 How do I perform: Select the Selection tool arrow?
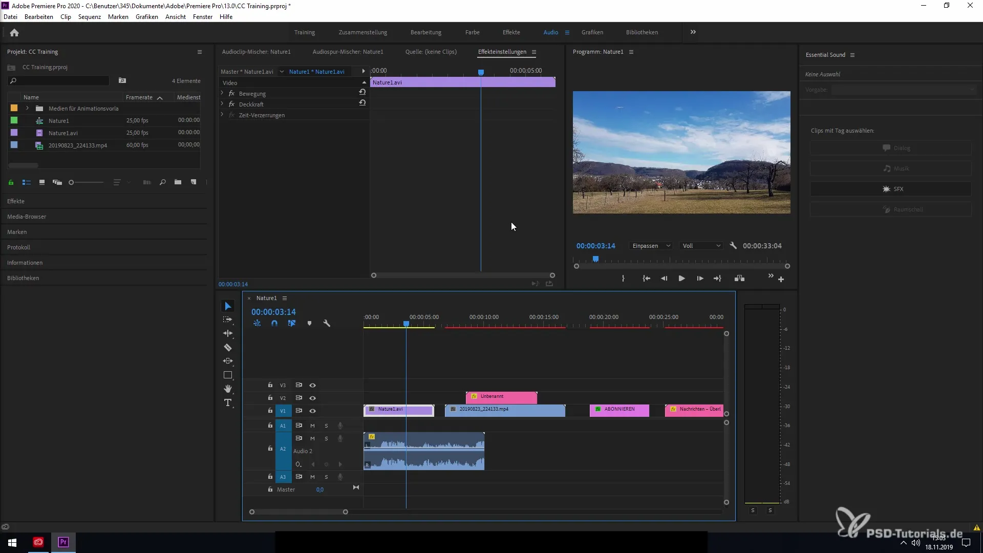click(x=228, y=306)
